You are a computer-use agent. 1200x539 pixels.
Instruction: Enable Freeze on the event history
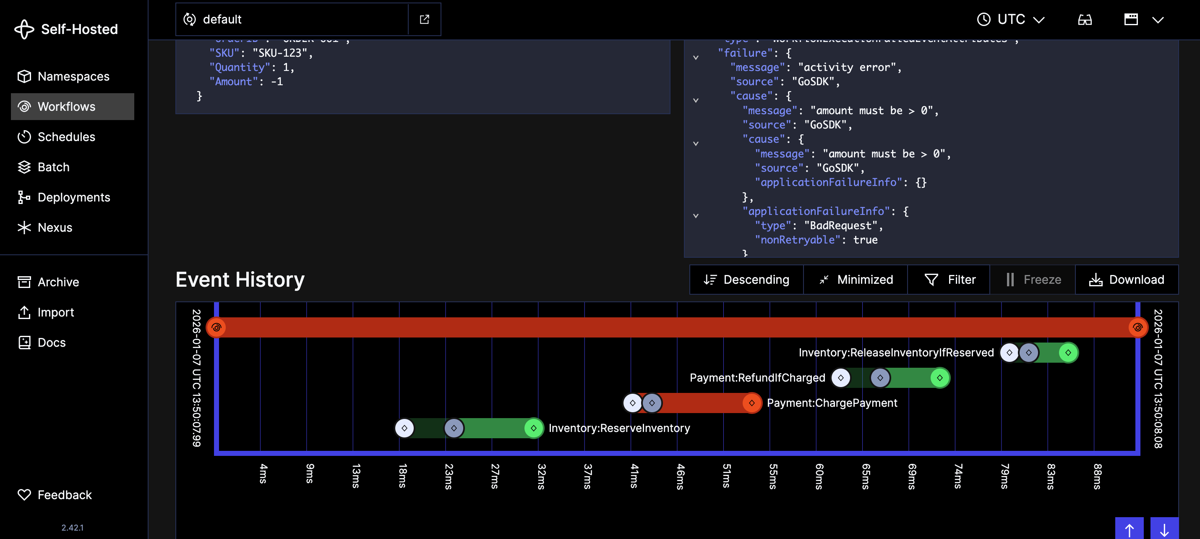(1032, 279)
